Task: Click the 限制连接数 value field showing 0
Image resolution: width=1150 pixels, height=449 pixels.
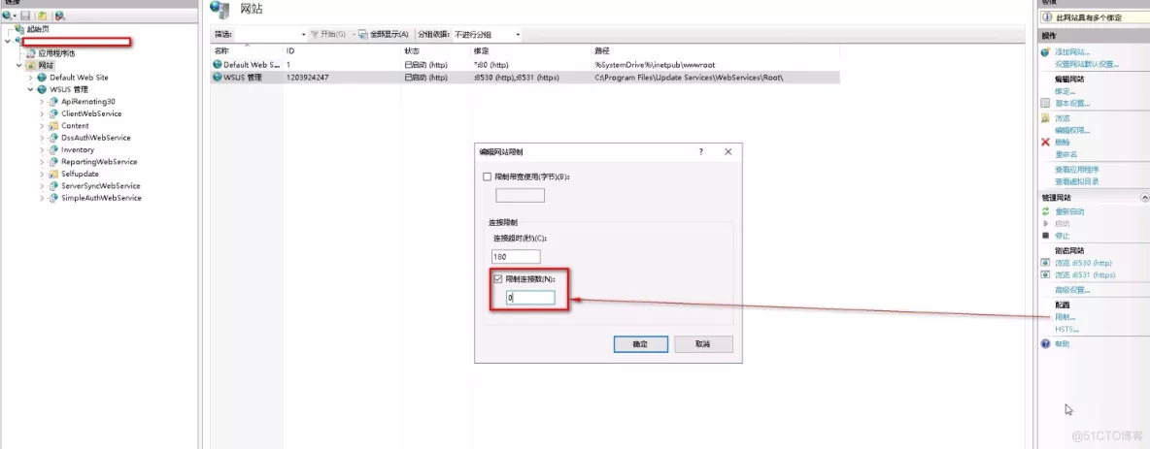Action: (x=530, y=298)
